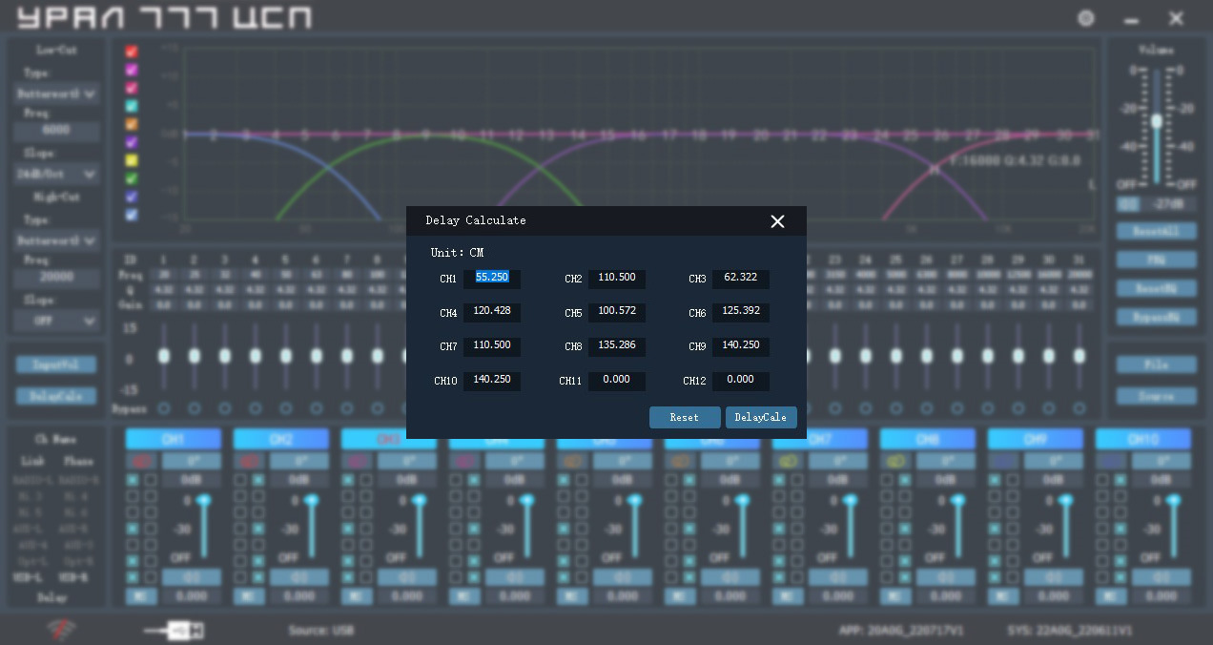Open the High-Cut Slope dropdown

click(x=57, y=322)
